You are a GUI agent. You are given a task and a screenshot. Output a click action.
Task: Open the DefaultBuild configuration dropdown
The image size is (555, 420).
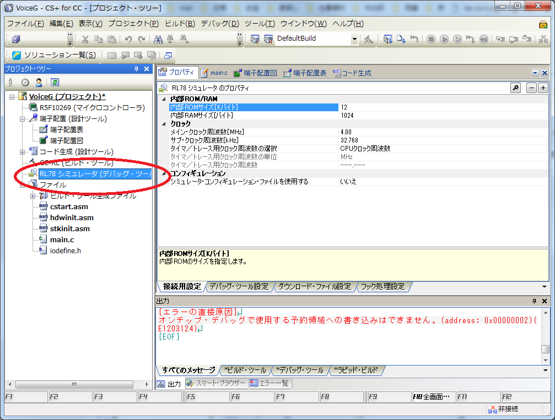pyautogui.click(x=354, y=39)
